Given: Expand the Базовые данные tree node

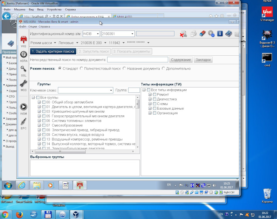Looking at the screenshot, I should click(150, 108).
